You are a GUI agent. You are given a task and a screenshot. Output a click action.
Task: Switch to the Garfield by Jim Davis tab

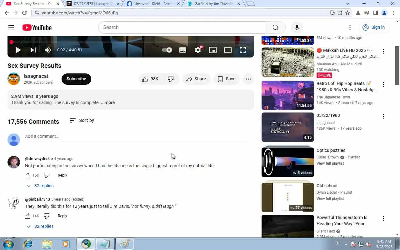pyautogui.click(x=214, y=4)
